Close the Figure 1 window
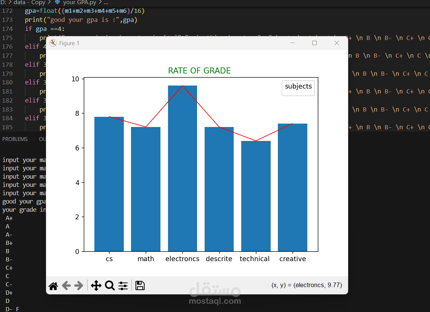 tap(336, 43)
